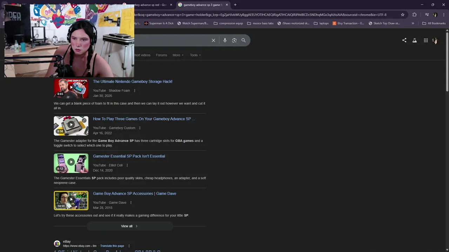Screen dimensions: 449x252
Task: Click the share icon on results page
Action: pos(404,40)
